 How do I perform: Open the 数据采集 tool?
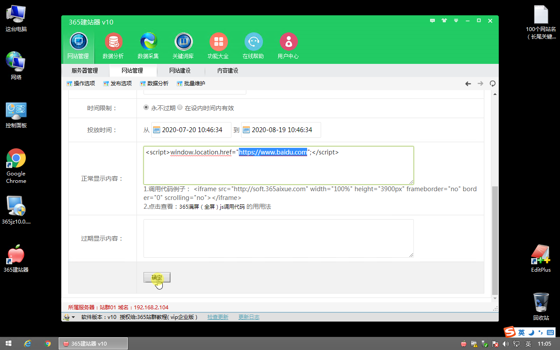[148, 46]
